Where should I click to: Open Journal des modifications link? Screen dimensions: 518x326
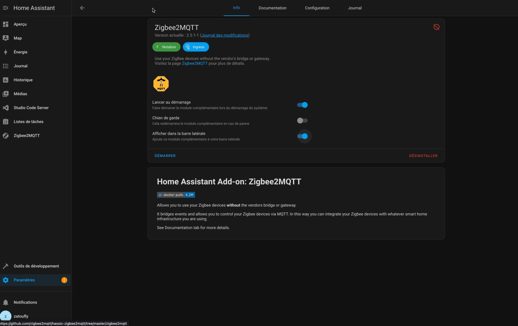pyautogui.click(x=225, y=35)
